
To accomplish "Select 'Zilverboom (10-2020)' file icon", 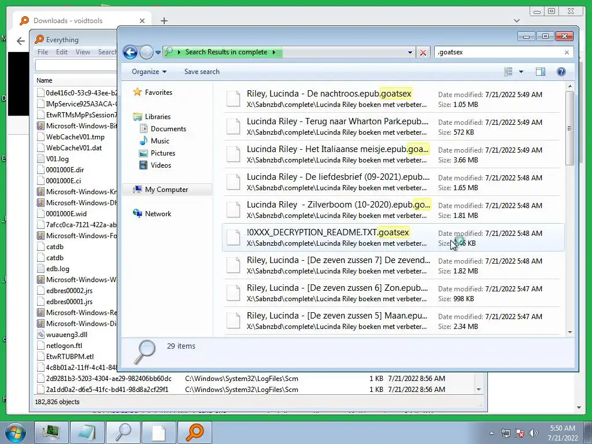I will pyautogui.click(x=233, y=210).
